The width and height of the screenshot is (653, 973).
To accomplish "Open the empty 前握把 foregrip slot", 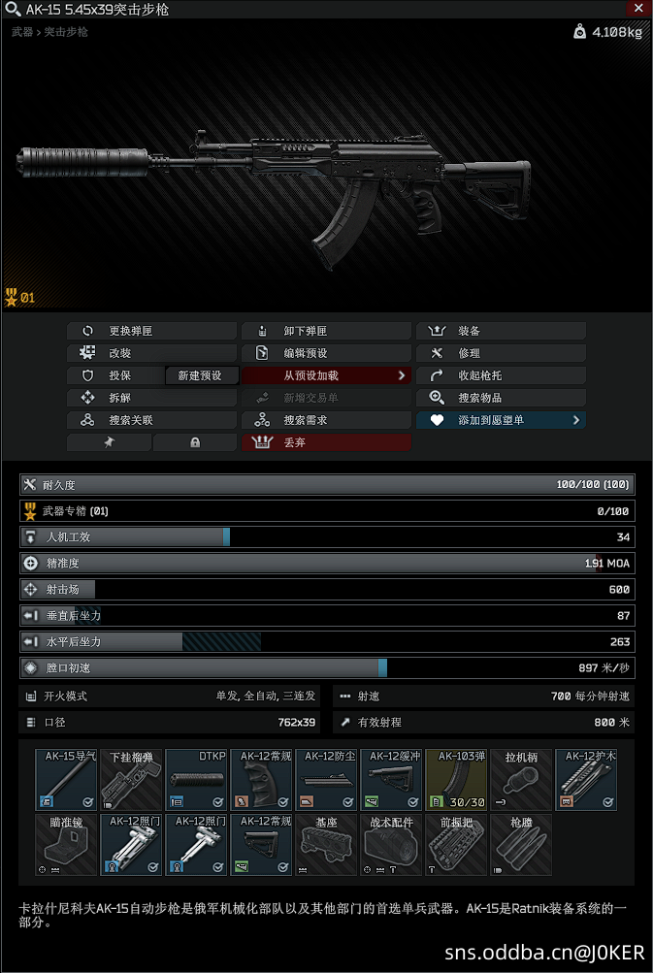I will click(456, 845).
